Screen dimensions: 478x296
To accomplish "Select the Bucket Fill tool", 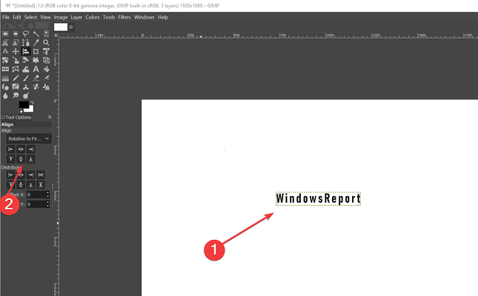I will (46, 69).
